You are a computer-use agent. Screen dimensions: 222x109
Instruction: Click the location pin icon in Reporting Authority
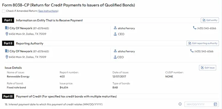(7, 57)
